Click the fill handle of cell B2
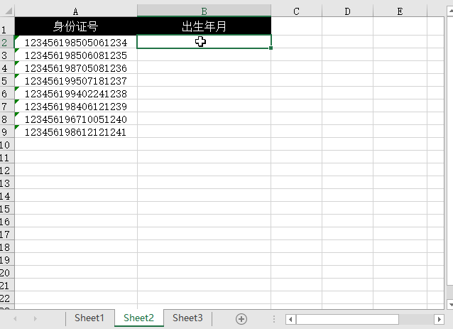 point(271,48)
